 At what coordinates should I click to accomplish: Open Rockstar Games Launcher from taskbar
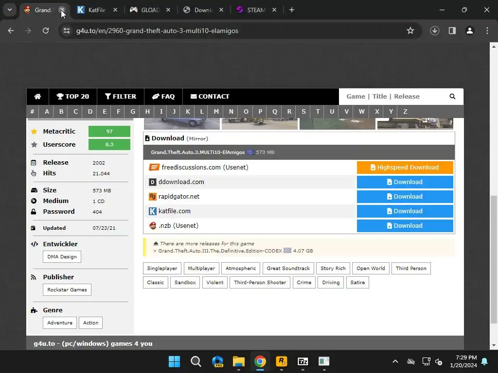282,361
